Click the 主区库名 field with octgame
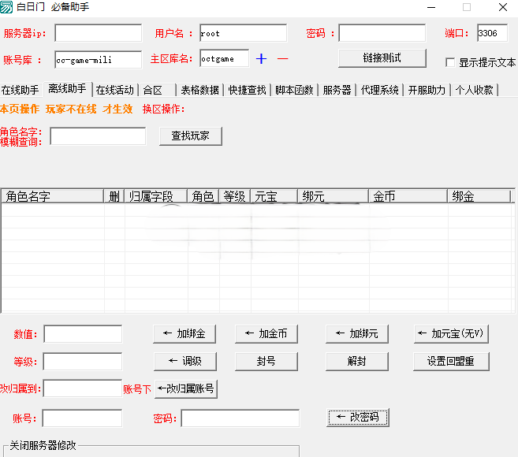Viewport: 518px width, 457px height. (x=225, y=58)
